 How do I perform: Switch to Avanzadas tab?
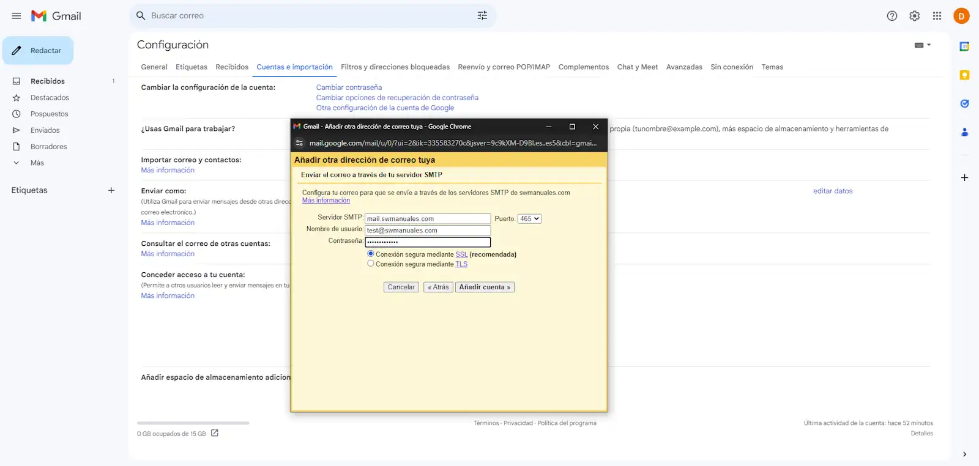pyautogui.click(x=684, y=67)
